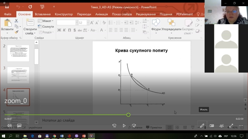248x139 pixels.
Task: Click the fullscreen expand arrows icon
Action: click(231, 125)
